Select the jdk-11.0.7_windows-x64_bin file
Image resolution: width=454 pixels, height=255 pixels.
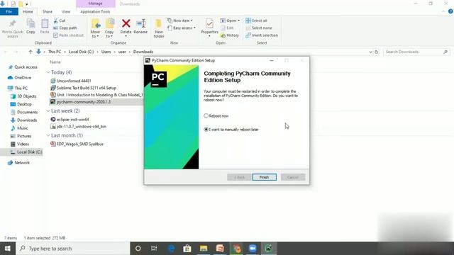79,126
